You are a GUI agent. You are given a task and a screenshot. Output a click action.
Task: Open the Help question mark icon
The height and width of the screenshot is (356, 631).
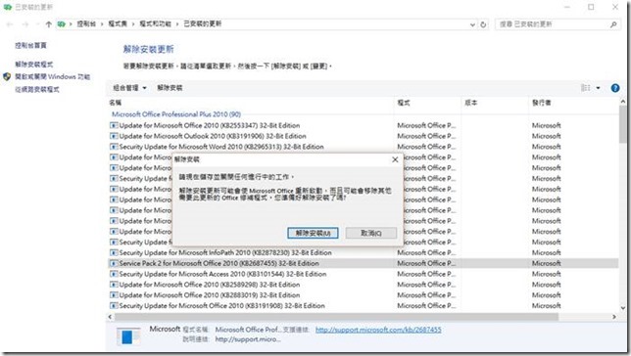click(x=615, y=88)
